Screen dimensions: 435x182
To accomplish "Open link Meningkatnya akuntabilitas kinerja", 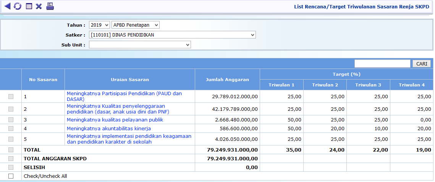I will pos(108,128).
